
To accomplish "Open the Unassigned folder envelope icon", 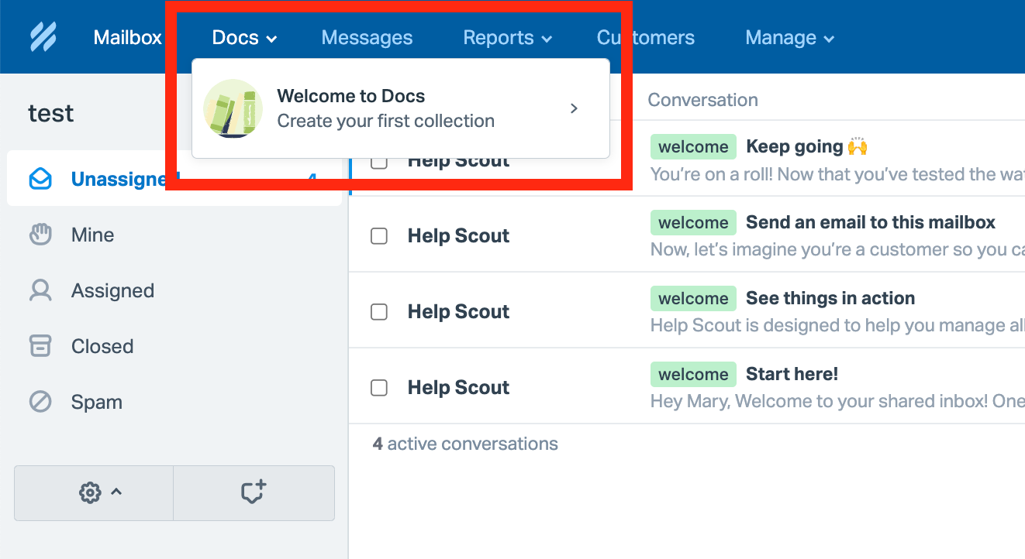I will tap(40, 180).
